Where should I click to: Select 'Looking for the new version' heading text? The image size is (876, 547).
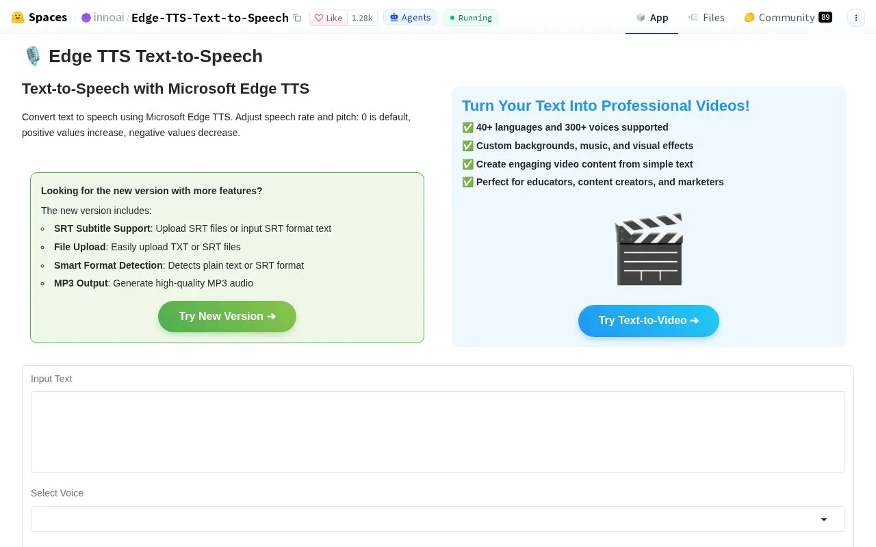point(152,191)
